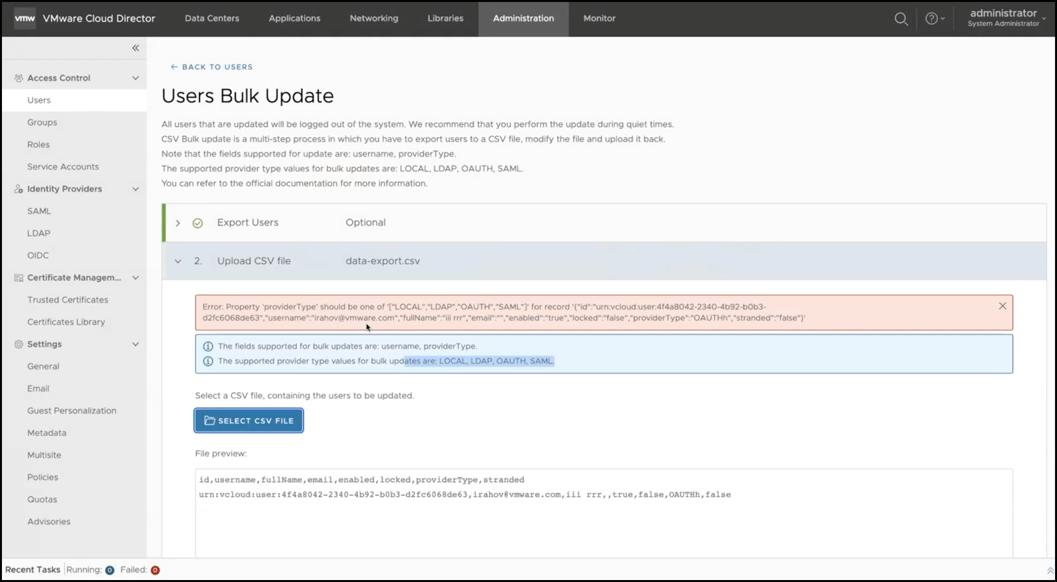Click the search magnifier icon
The width and height of the screenshot is (1057, 582).
pos(901,19)
